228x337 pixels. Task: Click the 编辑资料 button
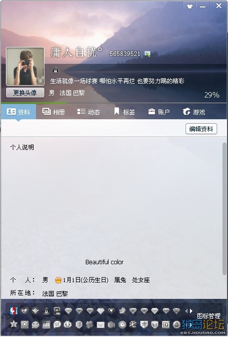pyautogui.click(x=201, y=129)
